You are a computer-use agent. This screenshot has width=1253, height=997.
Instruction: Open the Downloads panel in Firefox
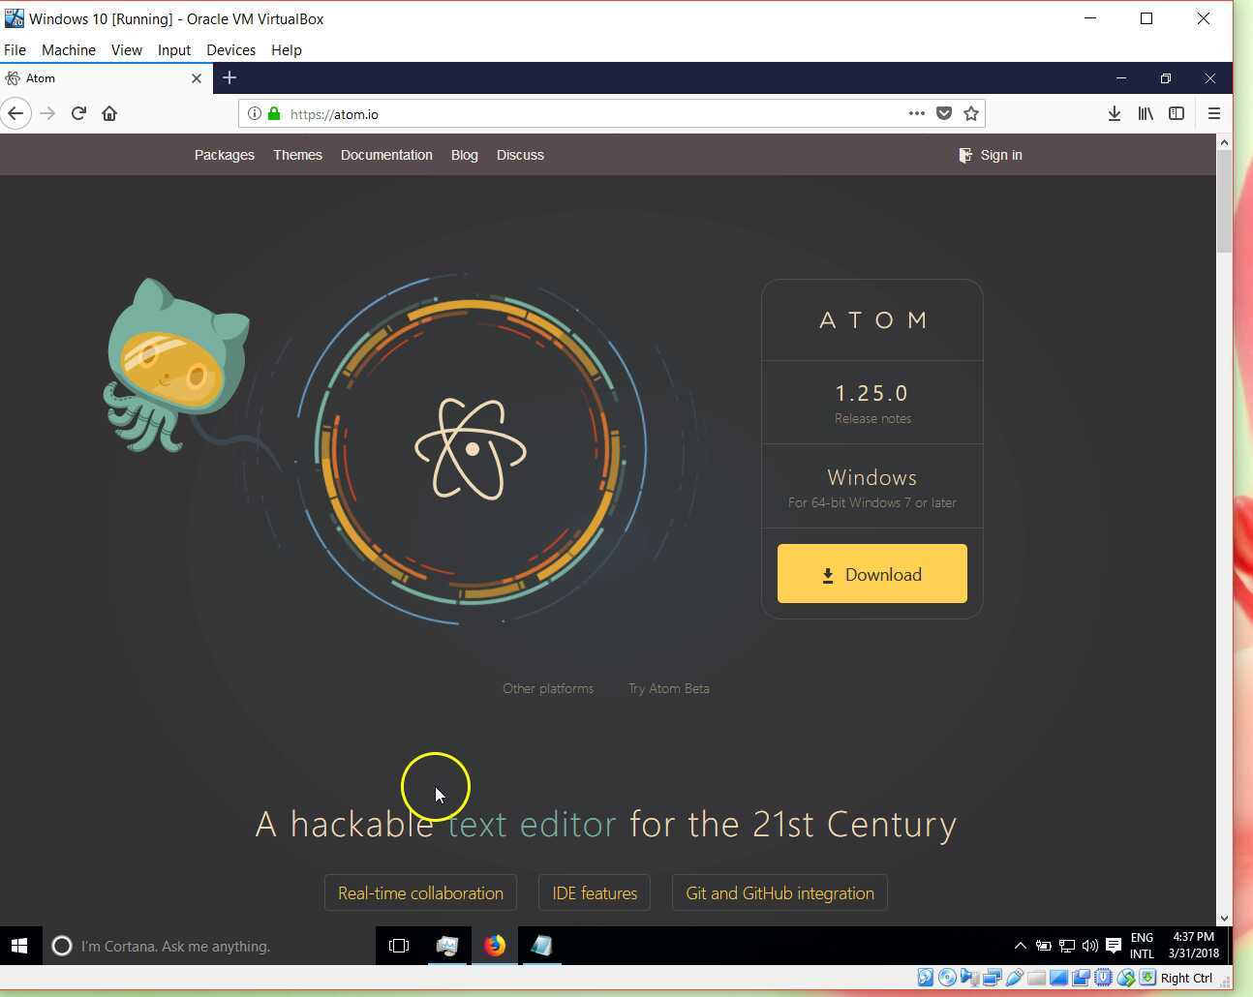tap(1114, 113)
